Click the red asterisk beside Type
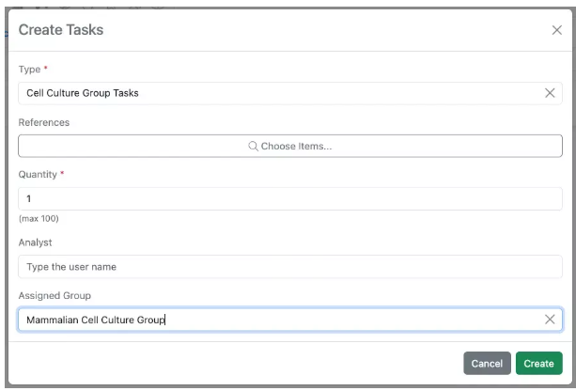Viewport: 576px width, 391px height. pos(47,70)
